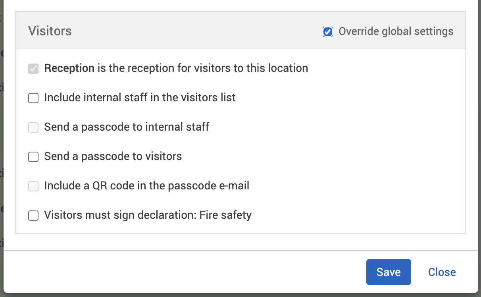Click the words 'Fire safety' in the declaration option
The height and width of the screenshot is (297, 481).
pyautogui.click(x=225, y=215)
